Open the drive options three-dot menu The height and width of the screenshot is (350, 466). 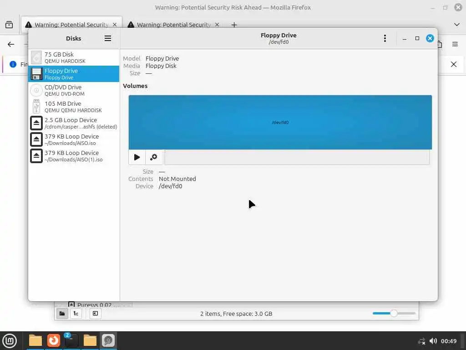(x=385, y=38)
